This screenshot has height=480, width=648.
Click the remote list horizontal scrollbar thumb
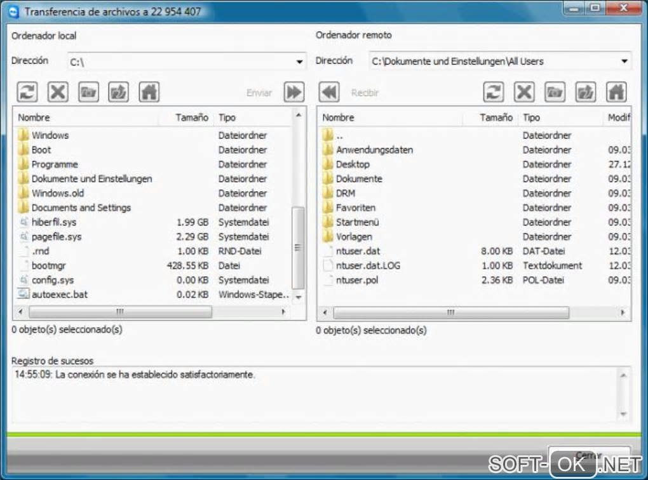point(451,312)
